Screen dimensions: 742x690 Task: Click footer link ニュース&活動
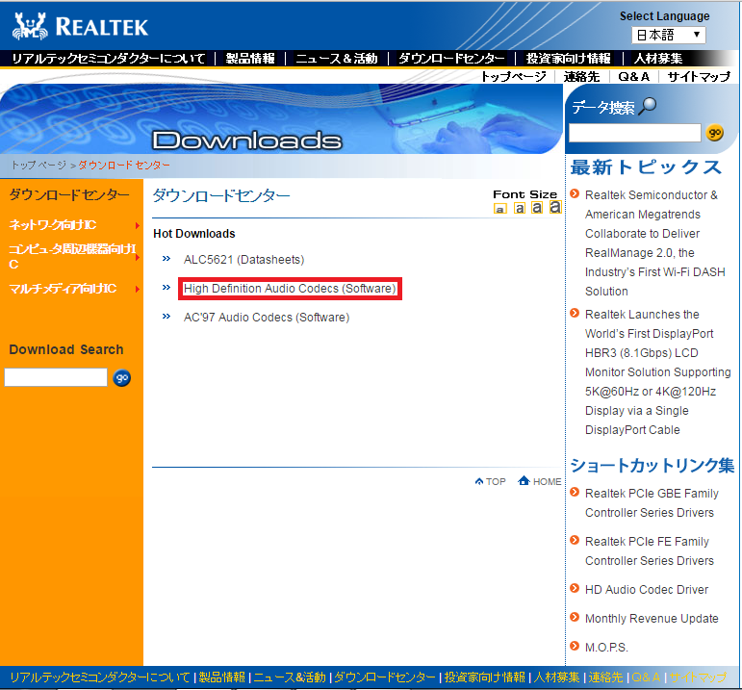pyautogui.click(x=290, y=677)
